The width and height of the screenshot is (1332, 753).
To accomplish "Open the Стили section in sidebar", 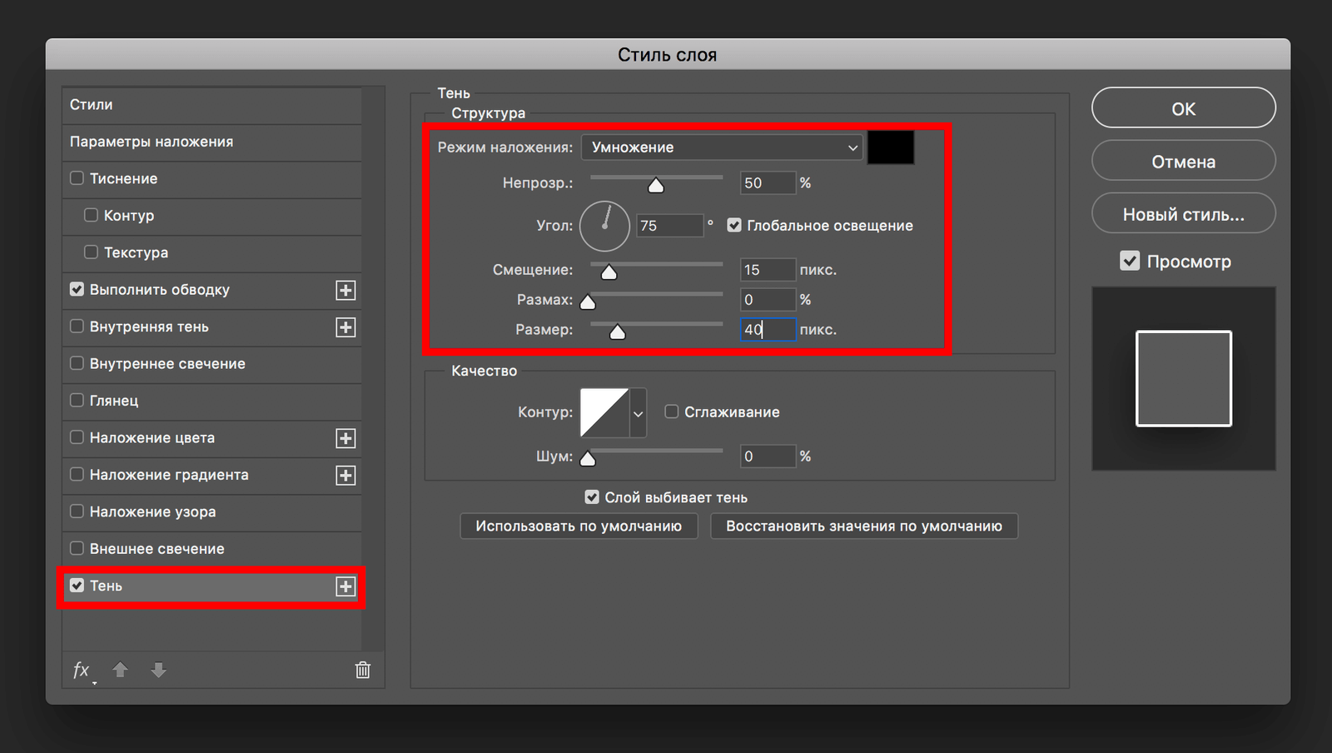I will 92,105.
